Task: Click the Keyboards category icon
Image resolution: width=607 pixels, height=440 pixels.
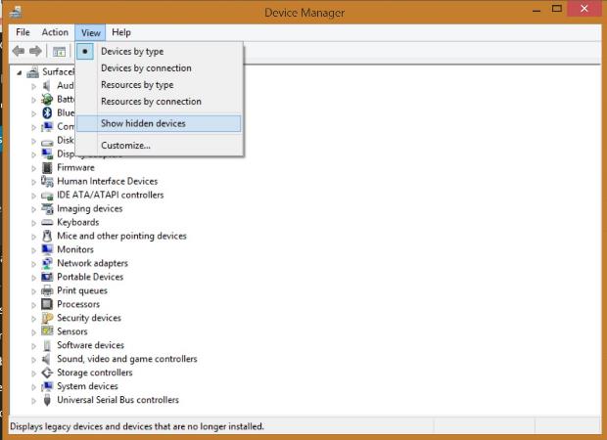Action: point(47,222)
